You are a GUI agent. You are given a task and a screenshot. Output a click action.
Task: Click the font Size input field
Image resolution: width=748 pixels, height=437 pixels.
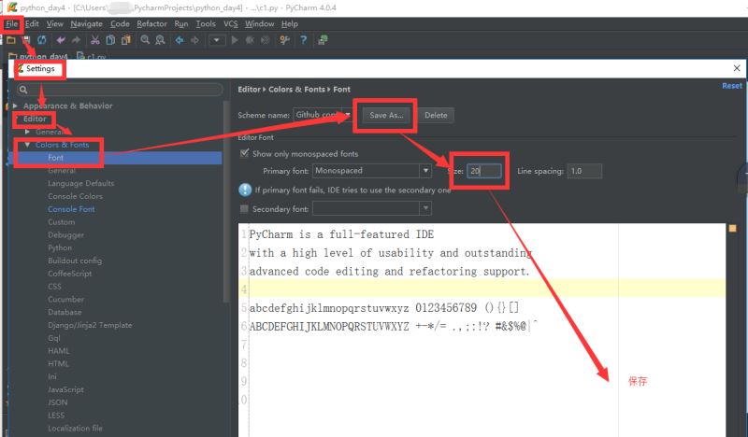[484, 171]
